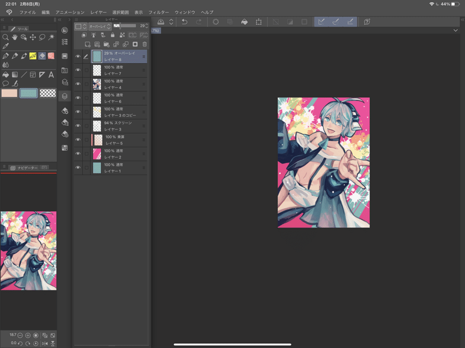The height and width of the screenshot is (348, 465).
Task: Hide layer レイヤー 7 with eye icon
Action: pos(78,70)
